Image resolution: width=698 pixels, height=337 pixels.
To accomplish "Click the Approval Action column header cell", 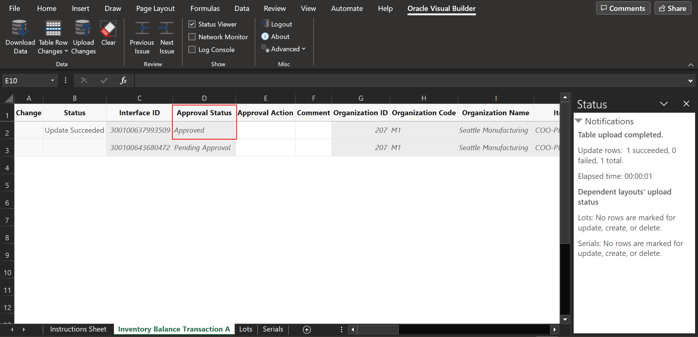I will point(265,113).
